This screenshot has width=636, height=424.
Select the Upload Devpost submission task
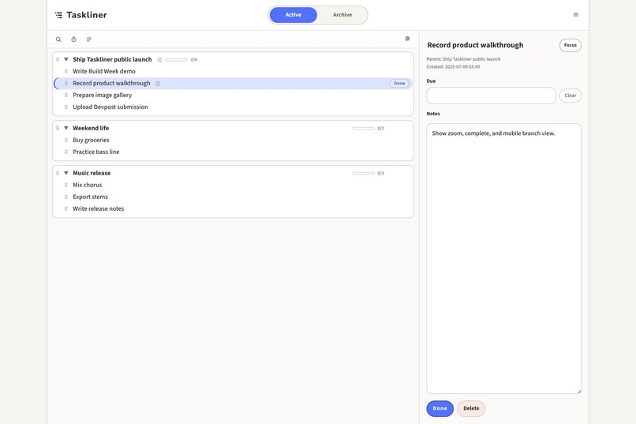click(110, 107)
